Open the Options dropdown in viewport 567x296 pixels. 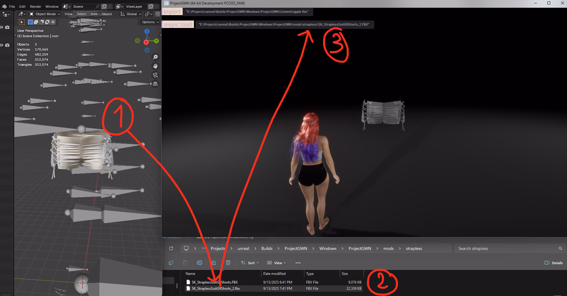pos(150,22)
